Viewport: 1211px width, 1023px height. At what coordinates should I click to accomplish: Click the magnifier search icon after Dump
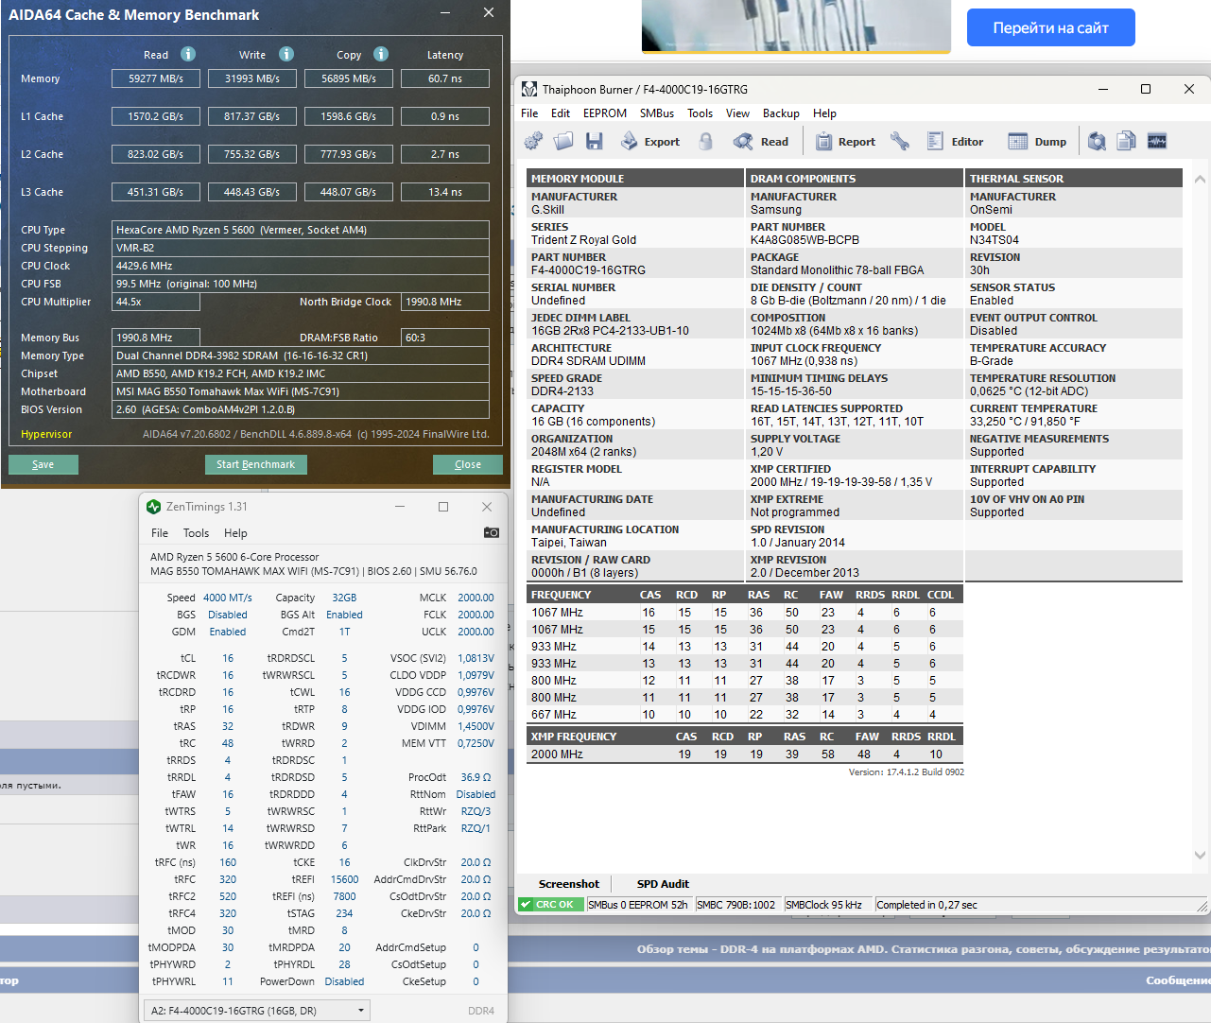1097,141
